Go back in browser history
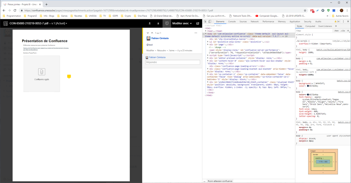Image resolution: width=351 pixels, height=183 pixels. click(x=4, y=10)
